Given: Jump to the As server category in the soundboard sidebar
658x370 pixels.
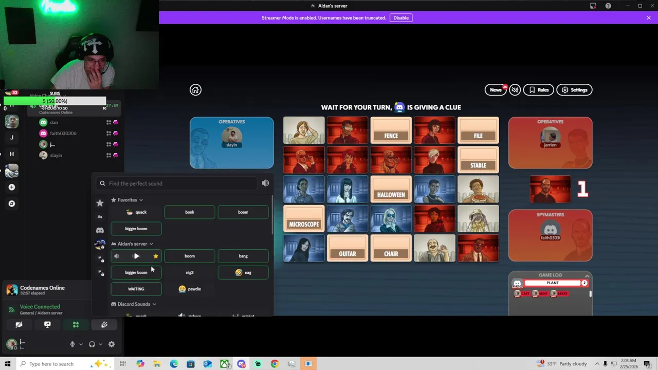Looking at the screenshot, I should [x=100, y=217].
